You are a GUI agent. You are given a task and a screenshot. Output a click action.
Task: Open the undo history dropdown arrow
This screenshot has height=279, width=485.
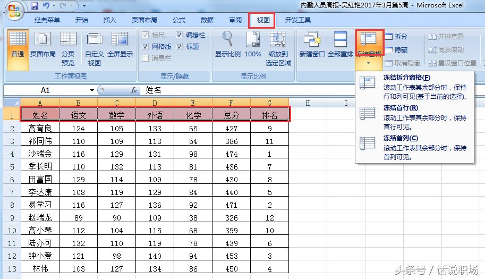pyautogui.click(x=54, y=5)
